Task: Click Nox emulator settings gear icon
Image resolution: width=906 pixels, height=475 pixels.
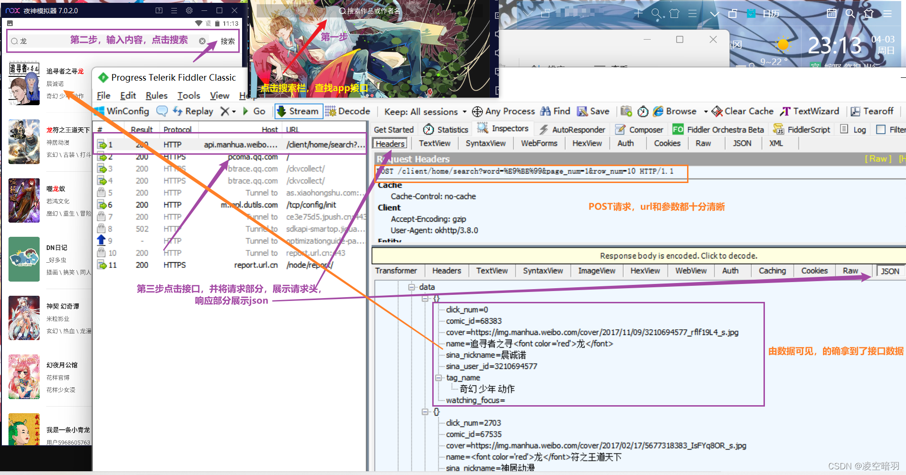Action: tap(189, 10)
